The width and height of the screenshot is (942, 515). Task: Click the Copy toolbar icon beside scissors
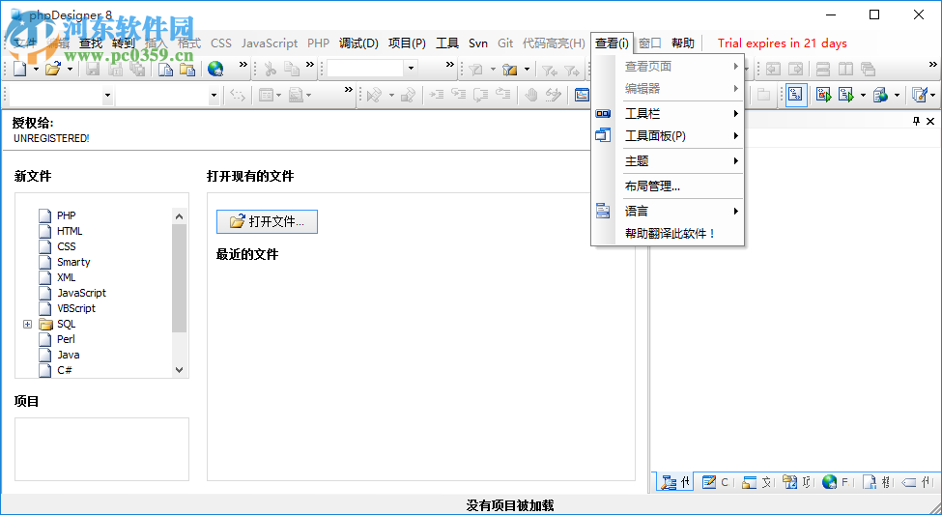(x=292, y=69)
